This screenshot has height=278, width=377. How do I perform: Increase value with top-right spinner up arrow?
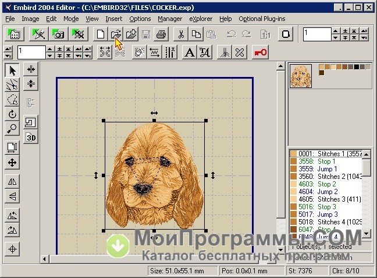pos(336,31)
